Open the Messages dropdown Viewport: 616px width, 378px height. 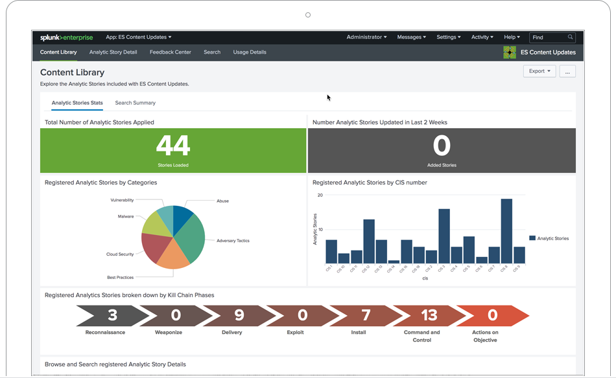click(x=411, y=37)
